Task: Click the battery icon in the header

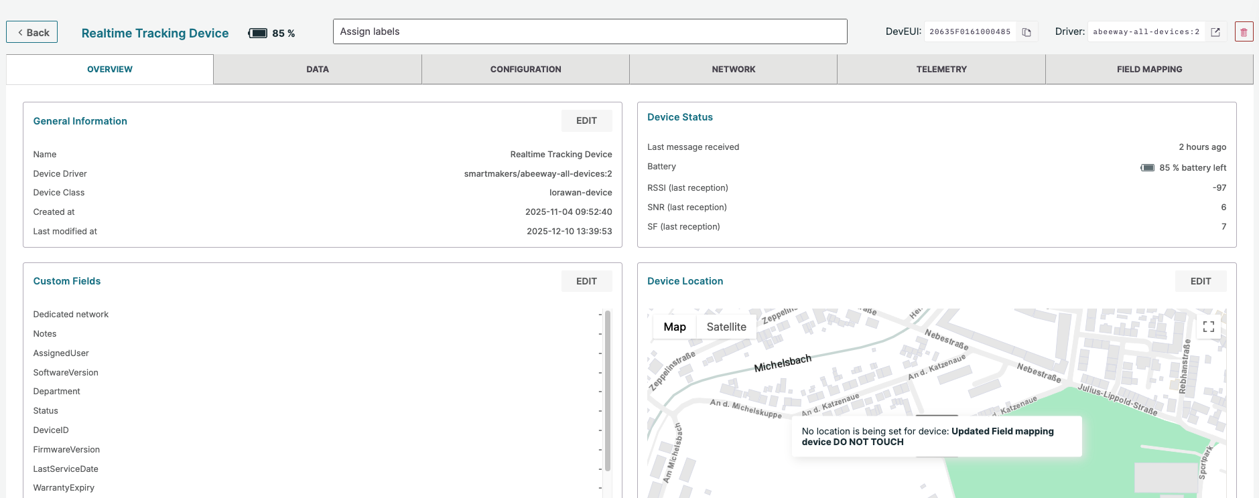Action: pyautogui.click(x=258, y=33)
